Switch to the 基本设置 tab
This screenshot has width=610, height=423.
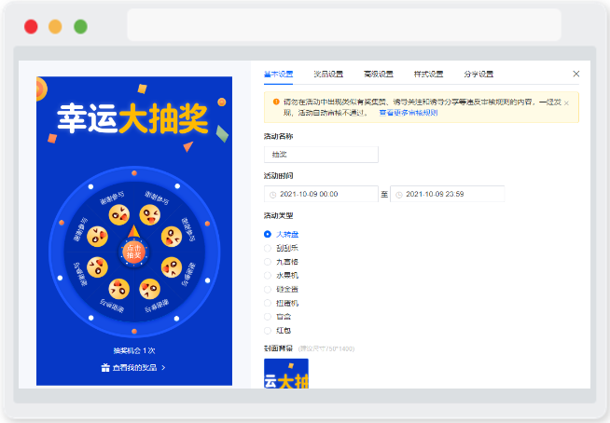tap(278, 74)
